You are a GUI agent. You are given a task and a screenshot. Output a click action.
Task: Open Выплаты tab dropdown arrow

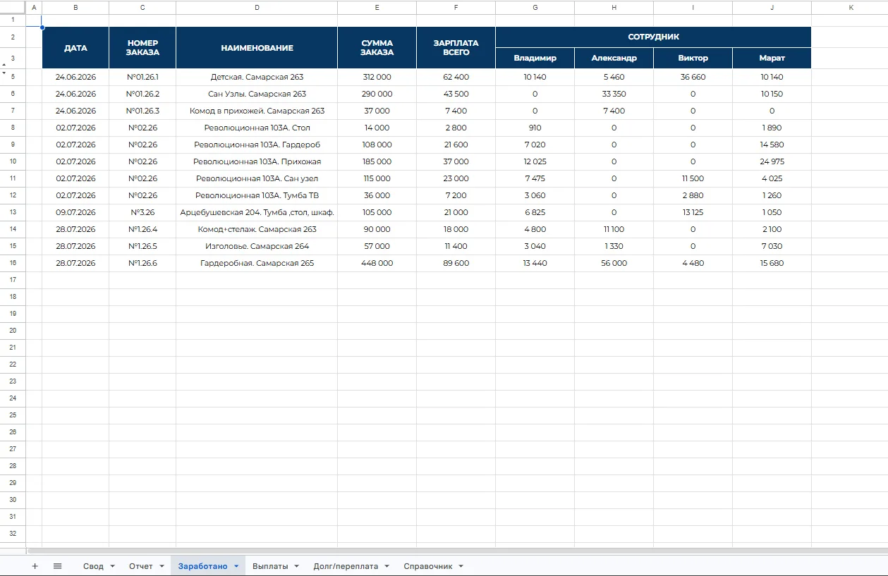tap(297, 566)
